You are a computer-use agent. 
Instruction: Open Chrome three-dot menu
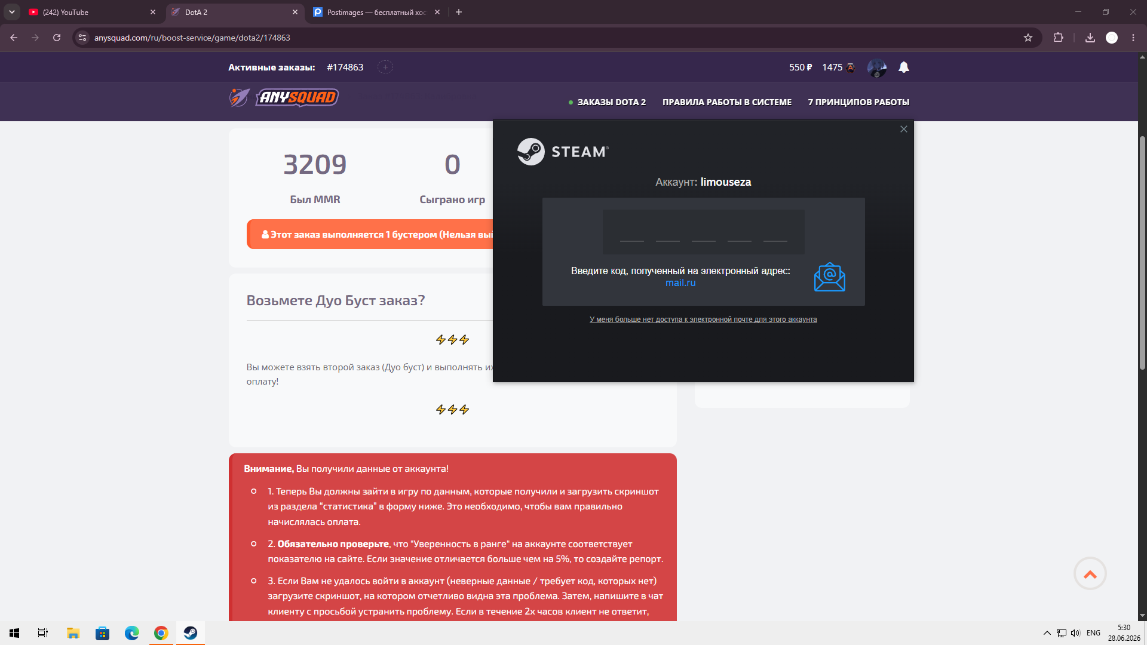coord(1133,38)
